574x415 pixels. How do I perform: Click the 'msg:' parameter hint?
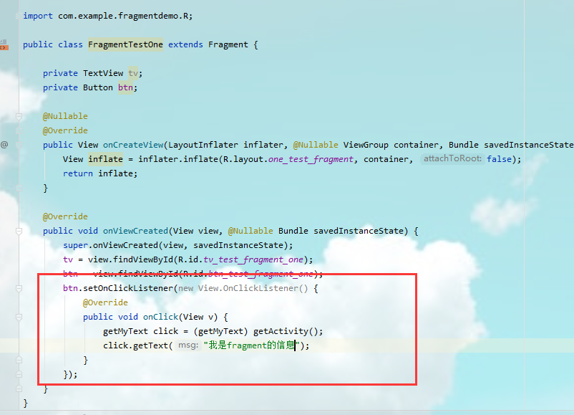coord(188,345)
